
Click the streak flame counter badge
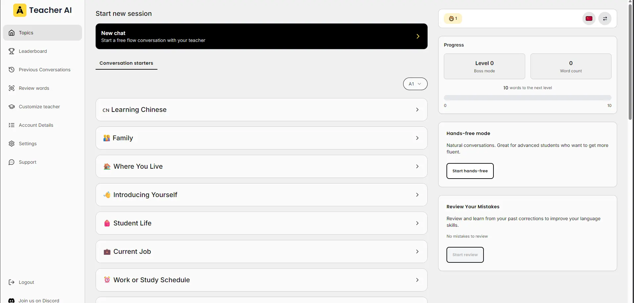(453, 18)
